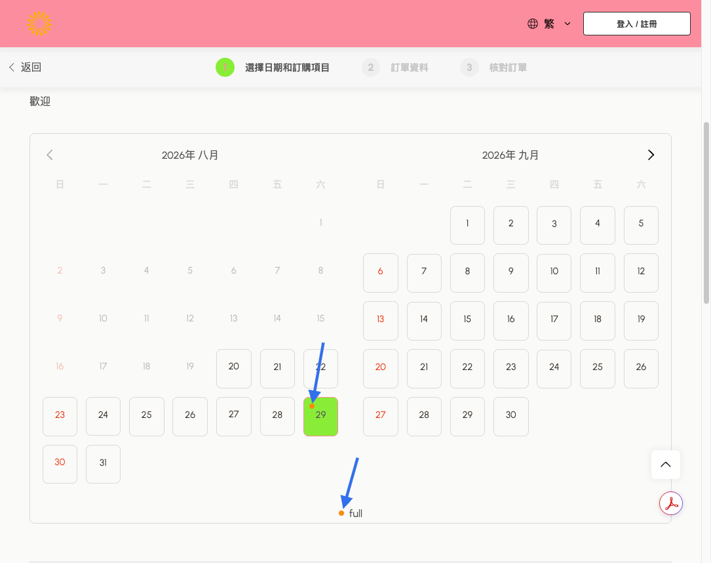Image resolution: width=711 pixels, height=563 pixels.
Task: Choose August 27 date
Action: click(233, 417)
